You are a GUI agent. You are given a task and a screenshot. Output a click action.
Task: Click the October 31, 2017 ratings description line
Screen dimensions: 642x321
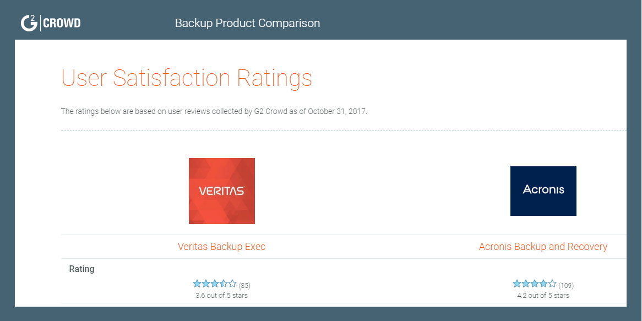214,111
